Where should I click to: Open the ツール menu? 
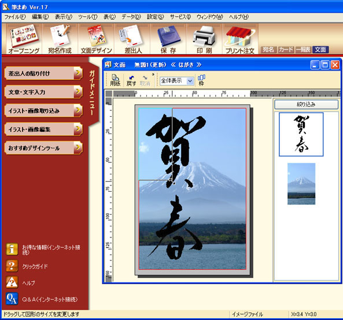click(88, 17)
